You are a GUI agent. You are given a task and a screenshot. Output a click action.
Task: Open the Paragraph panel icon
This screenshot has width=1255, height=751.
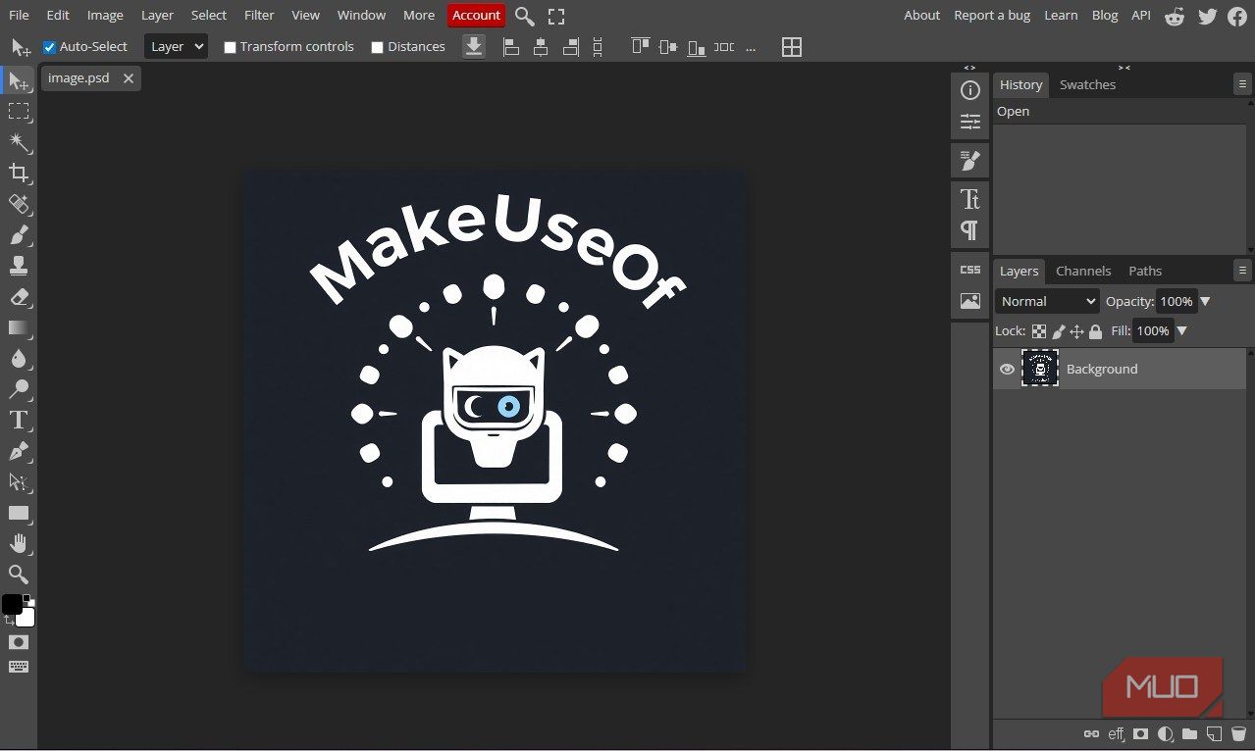click(970, 230)
